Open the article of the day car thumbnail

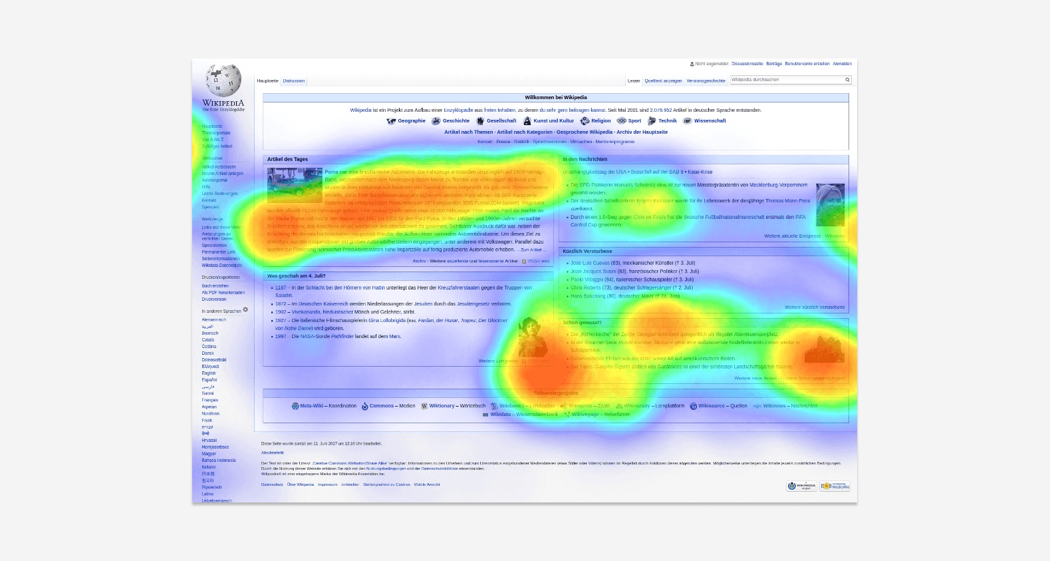click(x=295, y=185)
